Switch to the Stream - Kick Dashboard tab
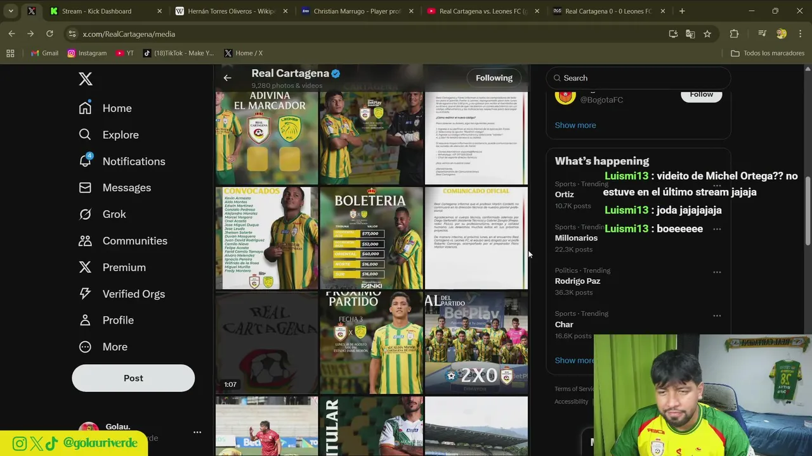This screenshot has height=456, width=812. [x=105, y=11]
